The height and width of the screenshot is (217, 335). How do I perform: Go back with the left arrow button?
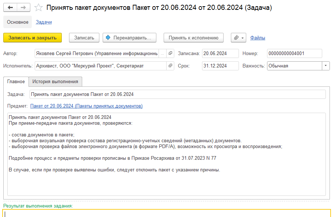tap(10, 7)
